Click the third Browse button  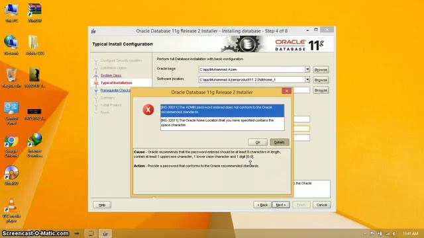[x=321, y=90]
